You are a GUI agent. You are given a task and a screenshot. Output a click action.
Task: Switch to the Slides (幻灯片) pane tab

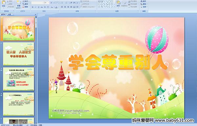[3, 14]
